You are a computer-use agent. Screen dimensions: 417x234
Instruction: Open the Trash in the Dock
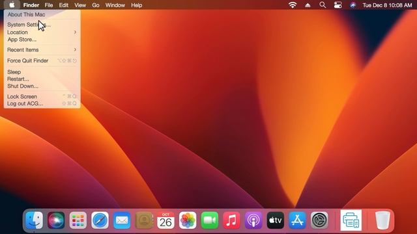click(x=382, y=220)
